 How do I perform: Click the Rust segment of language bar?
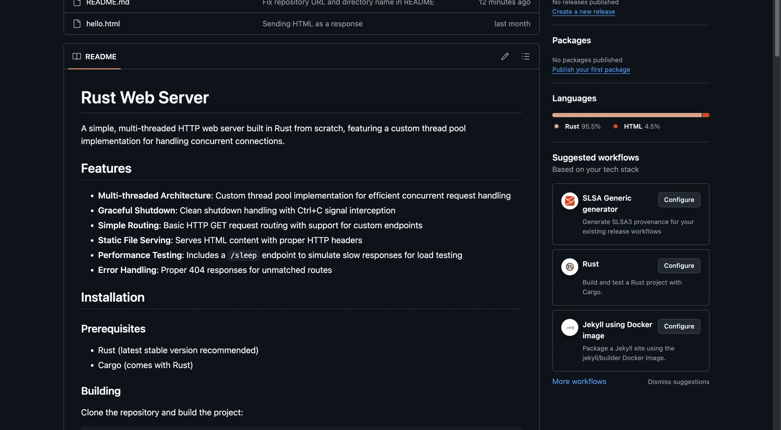pos(626,115)
